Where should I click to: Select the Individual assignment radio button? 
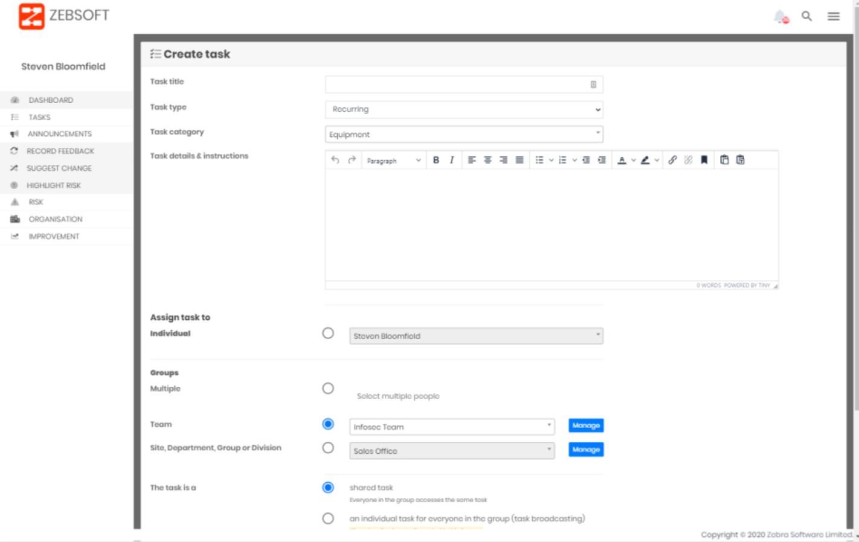click(x=328, y=333)
